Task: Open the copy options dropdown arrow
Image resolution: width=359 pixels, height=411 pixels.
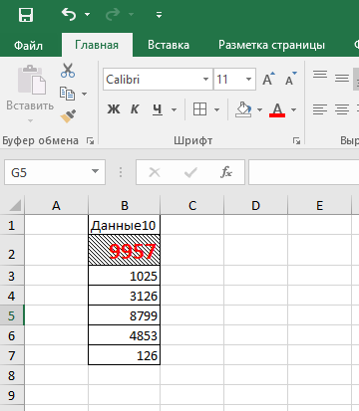Action: tap(85, 94)
